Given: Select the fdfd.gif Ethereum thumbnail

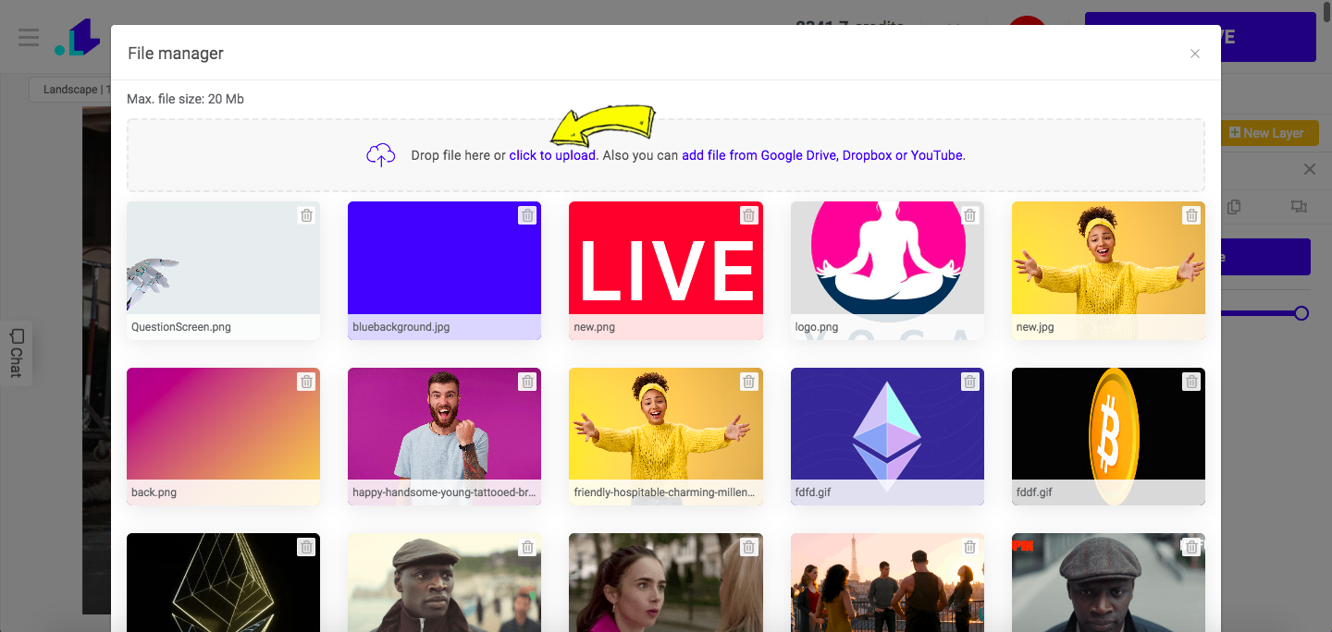Looking at the screenshot, I should [x=887, y=437].
